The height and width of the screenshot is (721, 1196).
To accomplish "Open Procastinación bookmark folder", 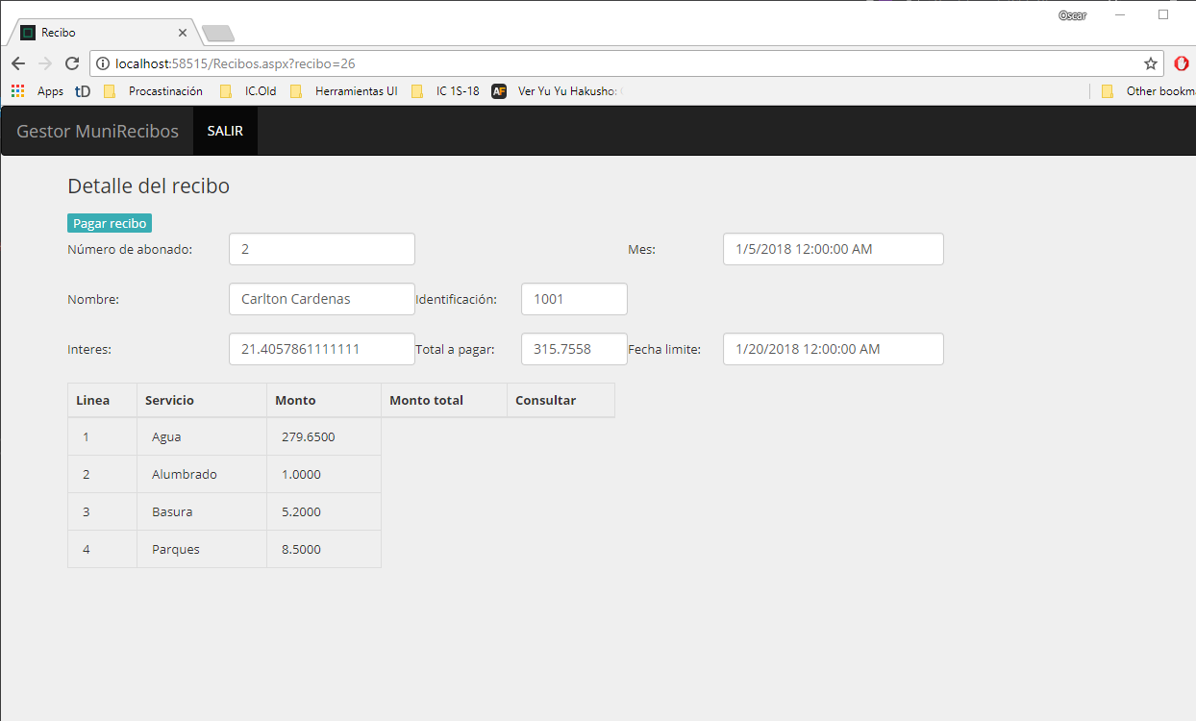I will point(153,91).
